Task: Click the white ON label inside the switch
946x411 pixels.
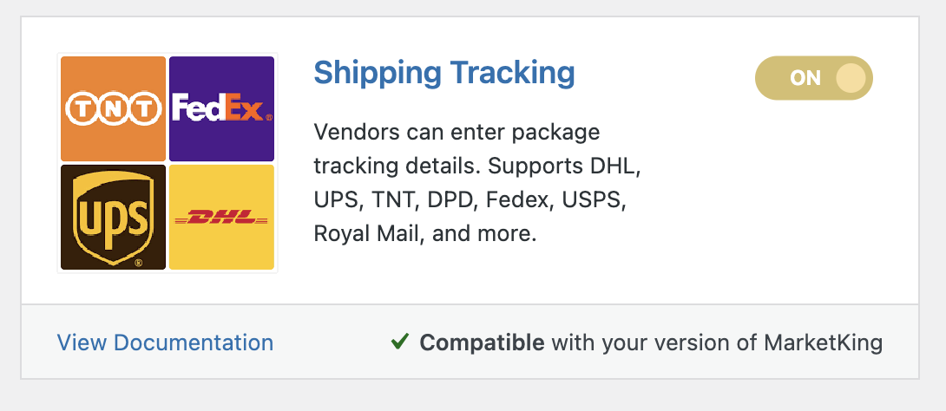Action: coord(805,78)
